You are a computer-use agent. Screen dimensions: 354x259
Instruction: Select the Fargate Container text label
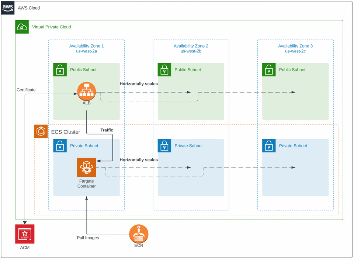point(86,184)
